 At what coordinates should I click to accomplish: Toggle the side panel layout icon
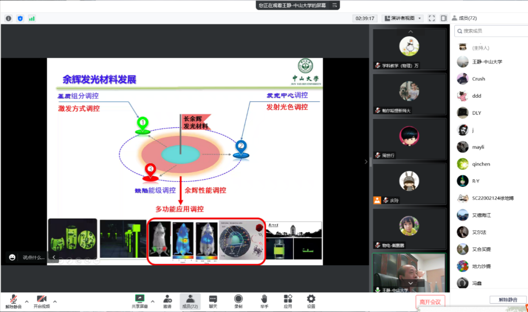point(443,18)
